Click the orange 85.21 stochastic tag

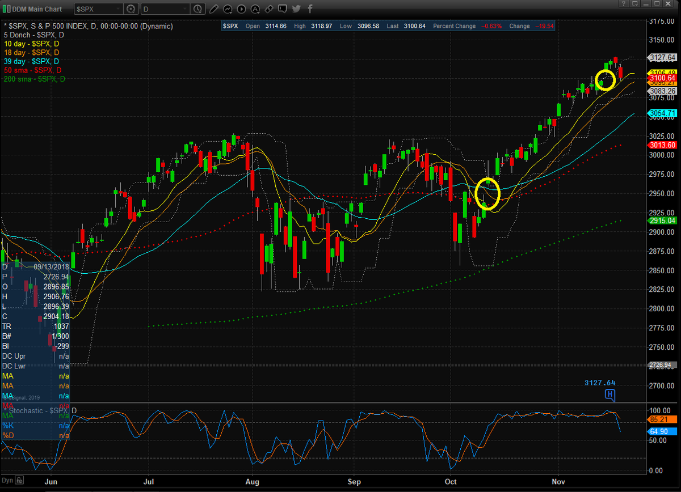663,420
